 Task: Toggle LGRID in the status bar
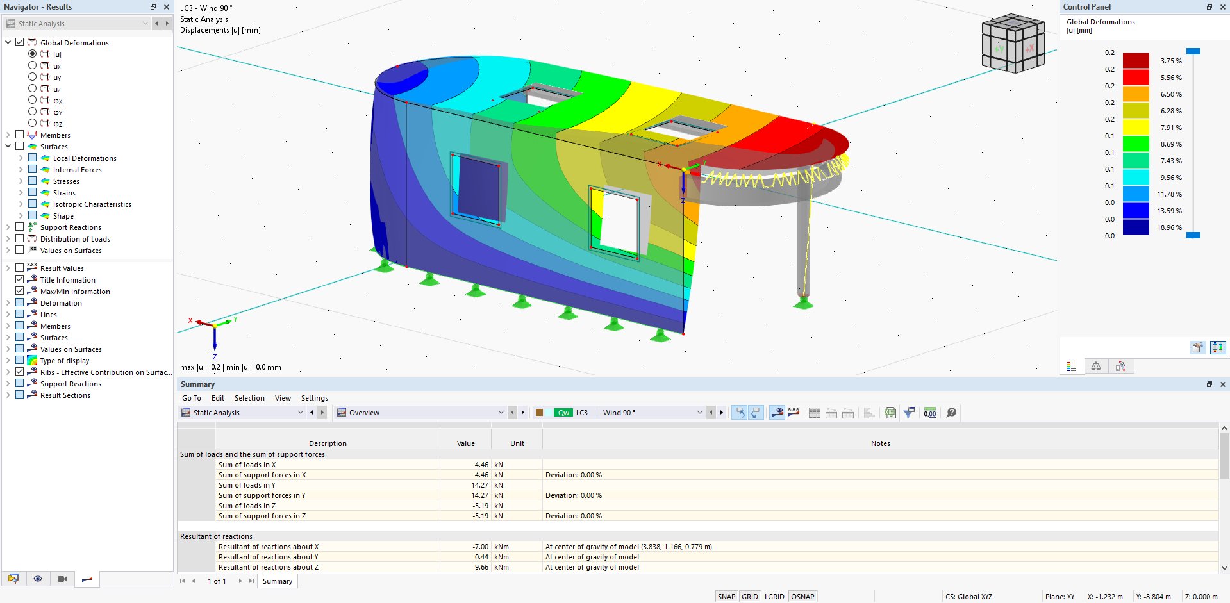pos(774,597)
